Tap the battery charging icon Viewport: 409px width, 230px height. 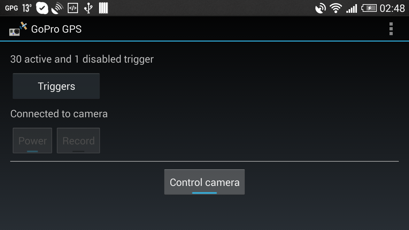tap(369, 8)
